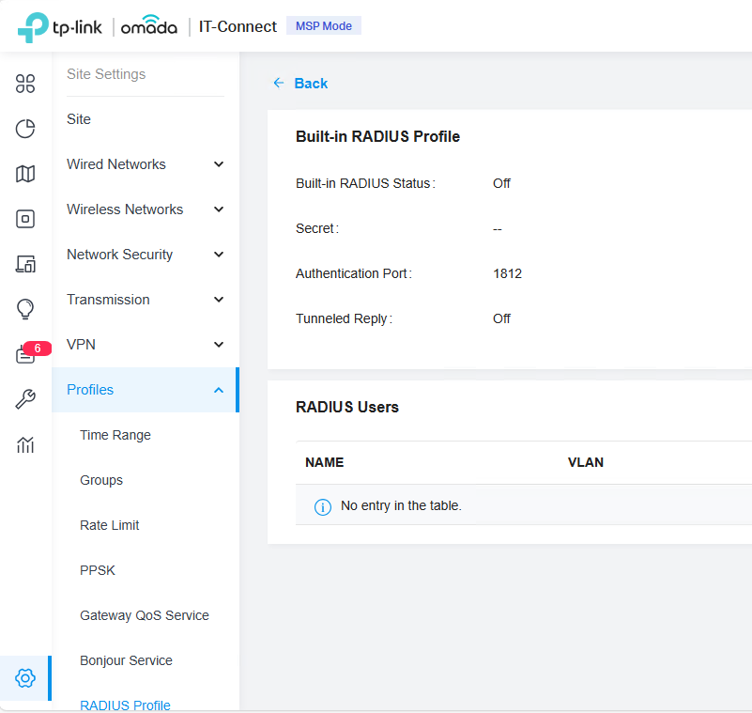Open the Statistics pie chart icon
This screenshot has height=713, width=752.
point(25,129)
